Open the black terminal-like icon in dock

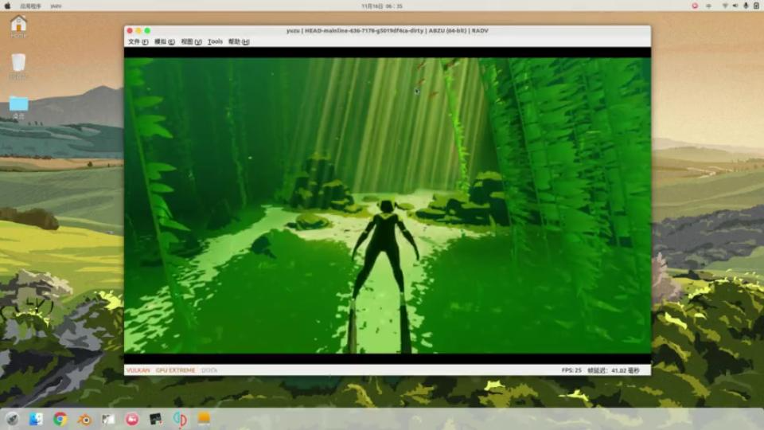(156, 419)
